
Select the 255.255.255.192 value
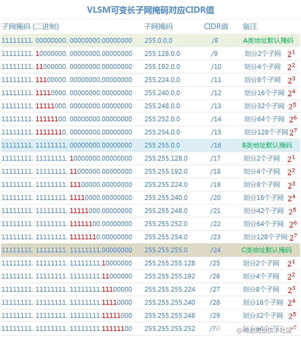(x=170, y=276)
